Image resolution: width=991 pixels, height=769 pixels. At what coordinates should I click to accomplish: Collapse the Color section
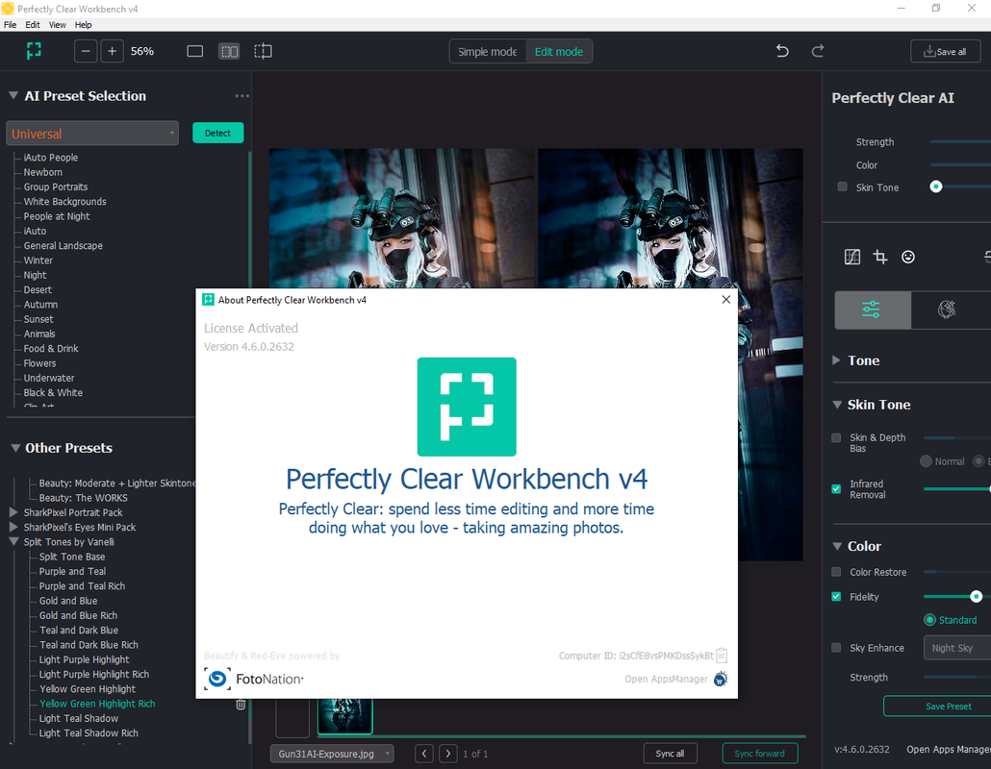point(837,546)
